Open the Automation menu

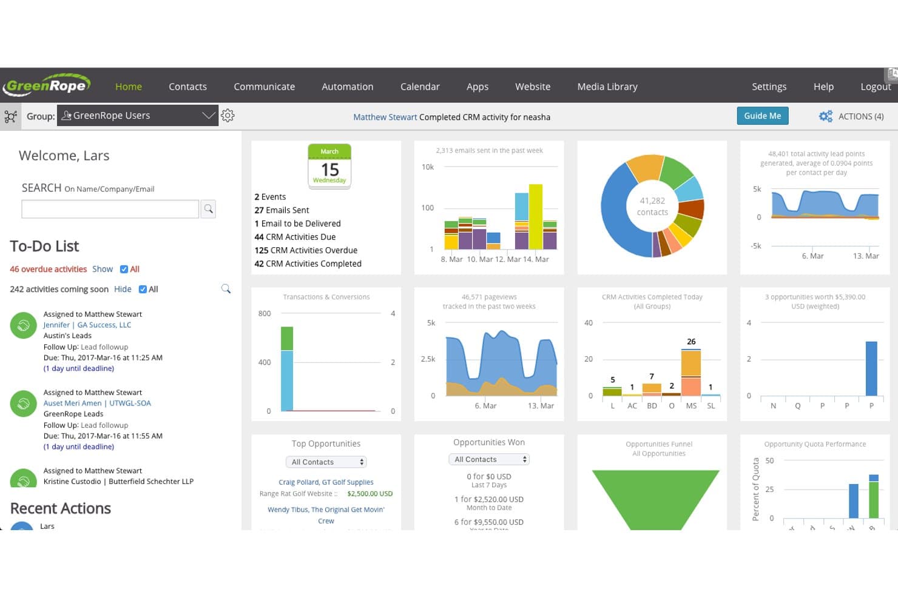tap(348, 87)
